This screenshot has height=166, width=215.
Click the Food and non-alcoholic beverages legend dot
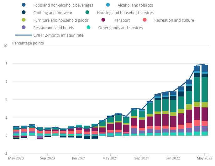coord(24,5)
